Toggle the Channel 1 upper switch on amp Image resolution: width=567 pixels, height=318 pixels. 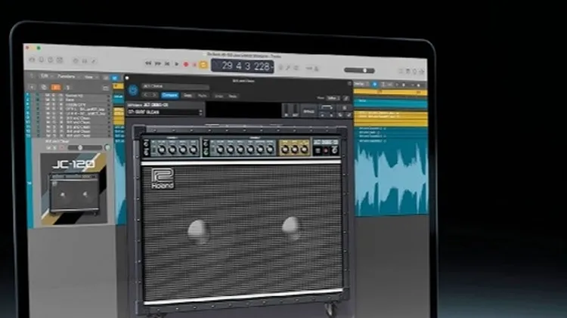(146, 144)
